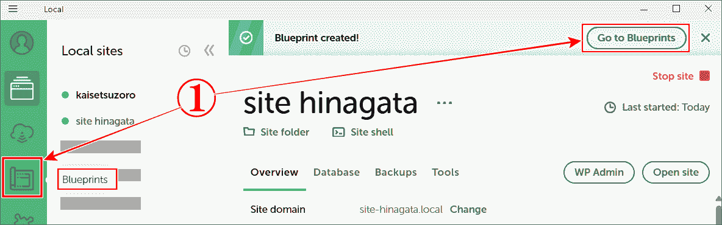Switch to the Backups tab
The width and height of the screenshot is (722, 225).
tap(396, 173)
